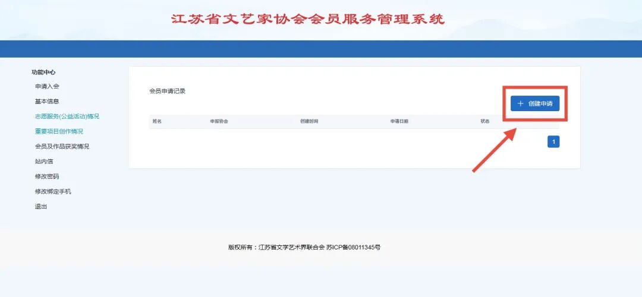
Task: Open the 站内信 inbox
Action: click(x=44, y=161)
